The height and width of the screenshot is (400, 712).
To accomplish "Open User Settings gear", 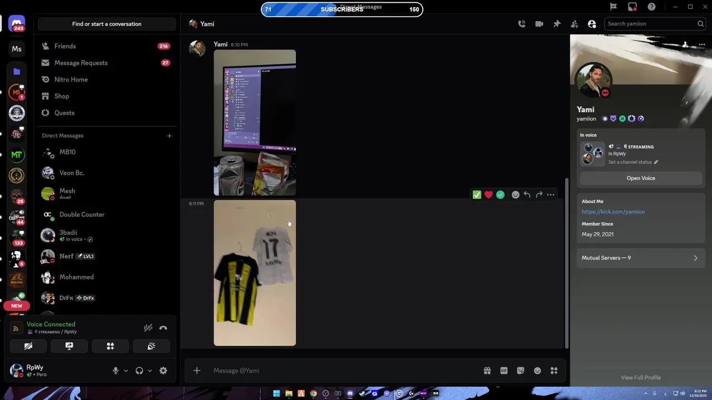I will 163,371.
